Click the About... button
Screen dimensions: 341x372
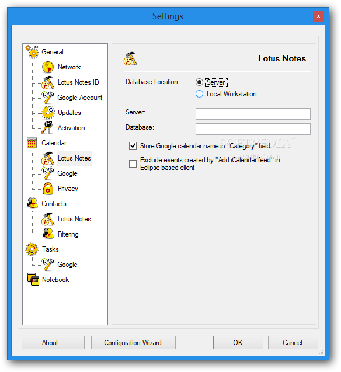point(53,342)
